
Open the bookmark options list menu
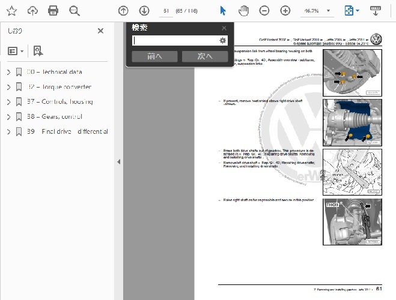[16, 51]
